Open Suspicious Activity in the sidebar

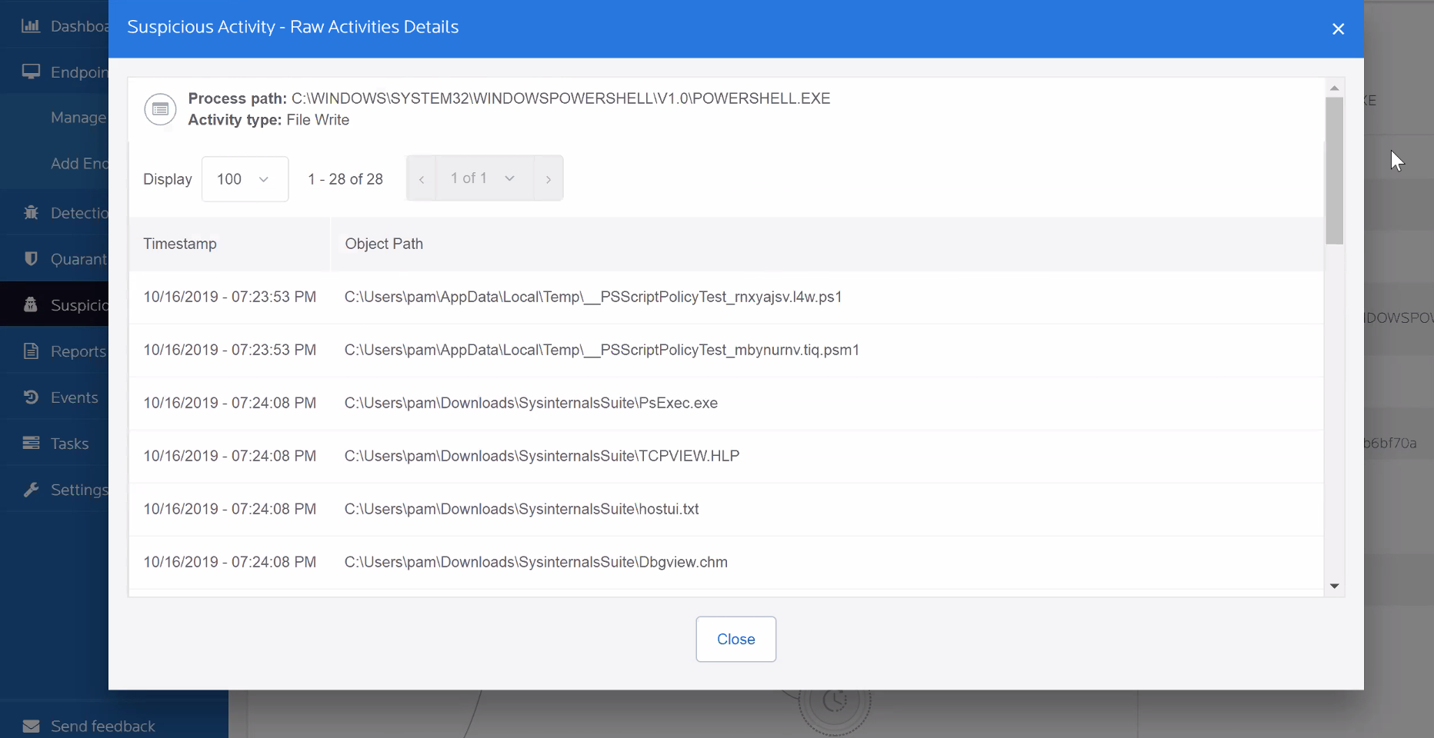(79, 305)
